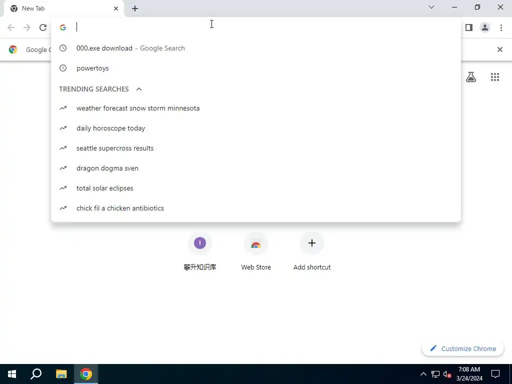Choose weather forecast snow storm minnesota
Viewport: 512px width, 384px height.
256,108
